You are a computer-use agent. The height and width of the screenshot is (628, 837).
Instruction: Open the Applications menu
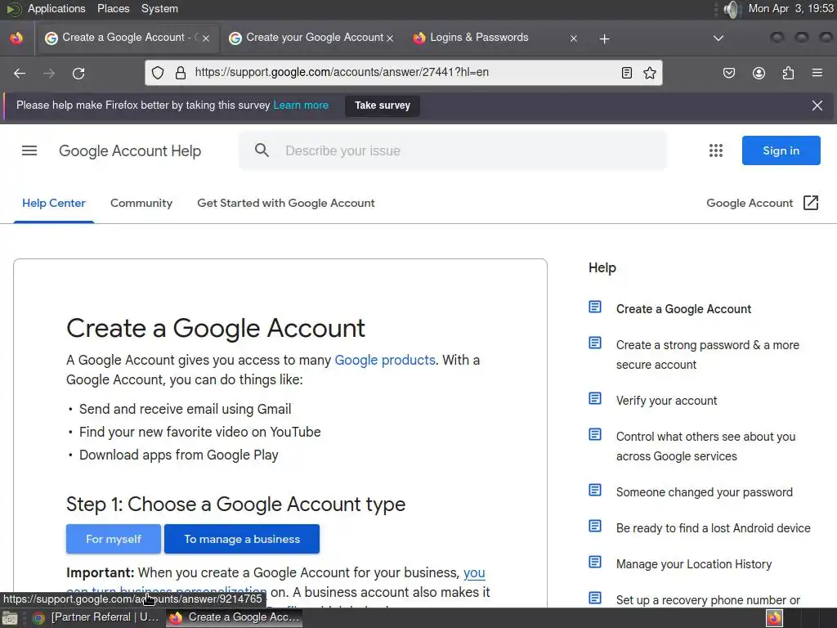click(x=56, y=8)
